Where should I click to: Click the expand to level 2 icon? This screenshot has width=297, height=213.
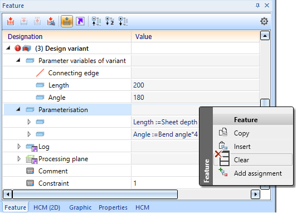(110, 21)
